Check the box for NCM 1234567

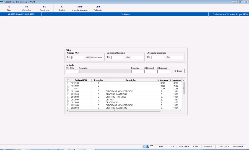point(68,89)
